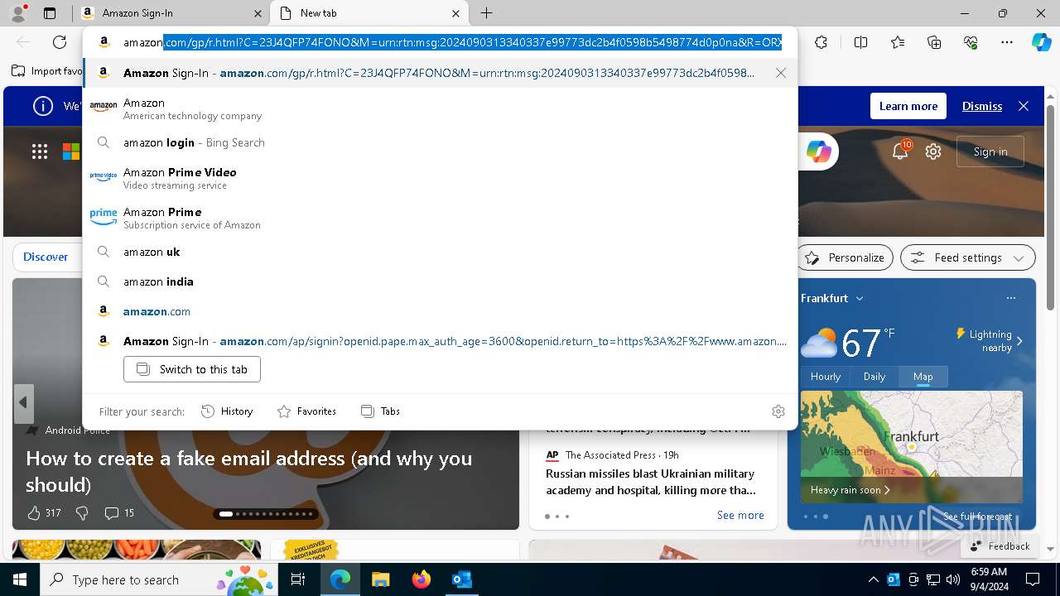This screenshot has height=596, width=1060.
Task: Open the Copilot icon on new tab page
Action: pos(819,151)
